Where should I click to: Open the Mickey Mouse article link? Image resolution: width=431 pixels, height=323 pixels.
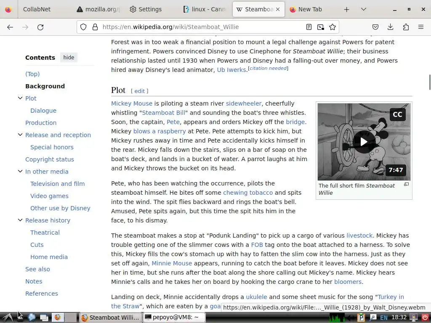point(132,103)
